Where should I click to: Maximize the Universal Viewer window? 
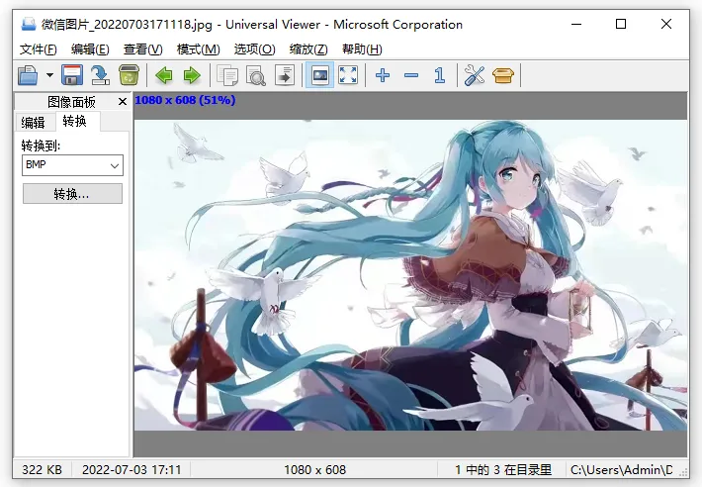coord(621,24)
